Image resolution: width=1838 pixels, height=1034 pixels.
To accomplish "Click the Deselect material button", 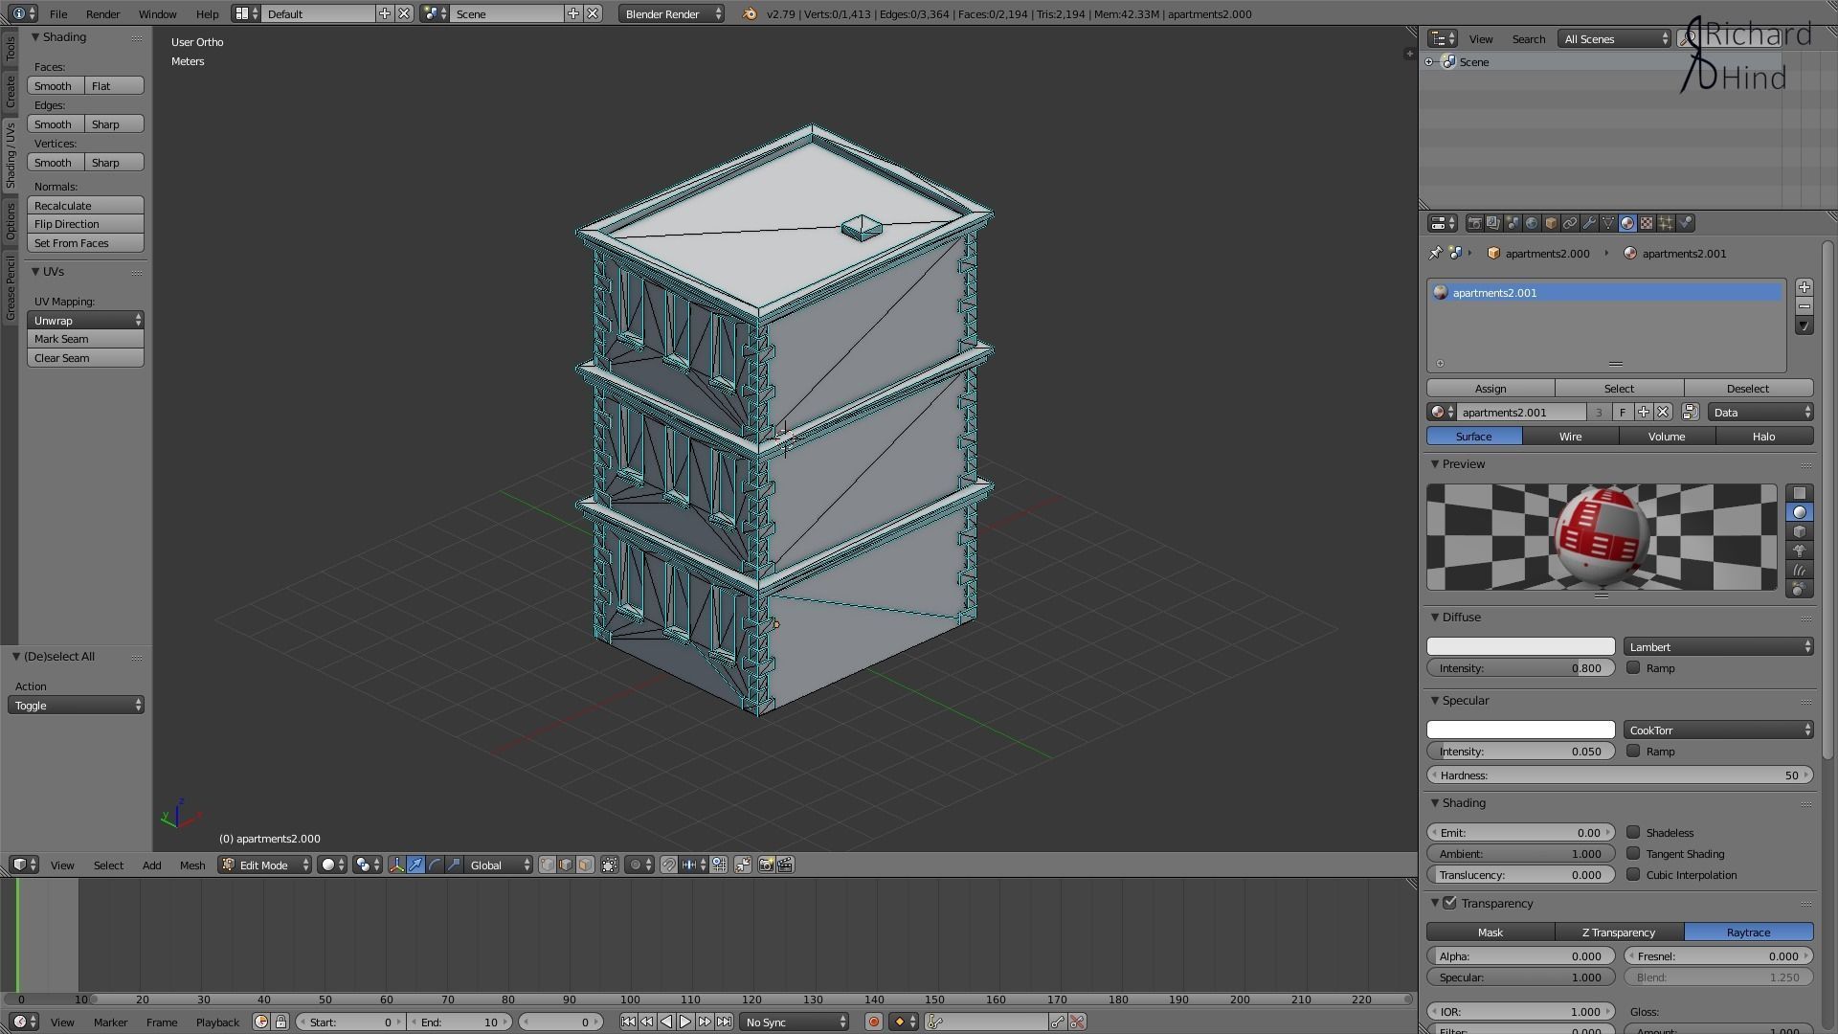I will 1748,388.
